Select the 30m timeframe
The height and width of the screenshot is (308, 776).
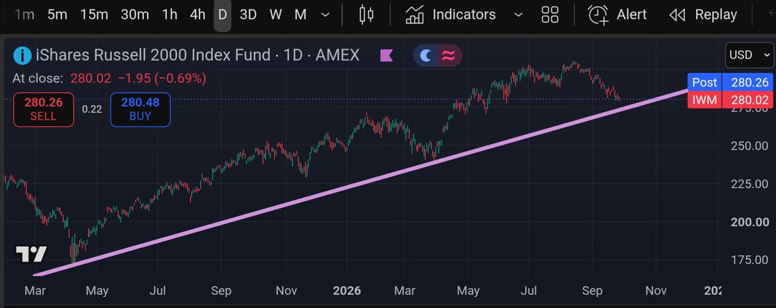pos(135,14)
